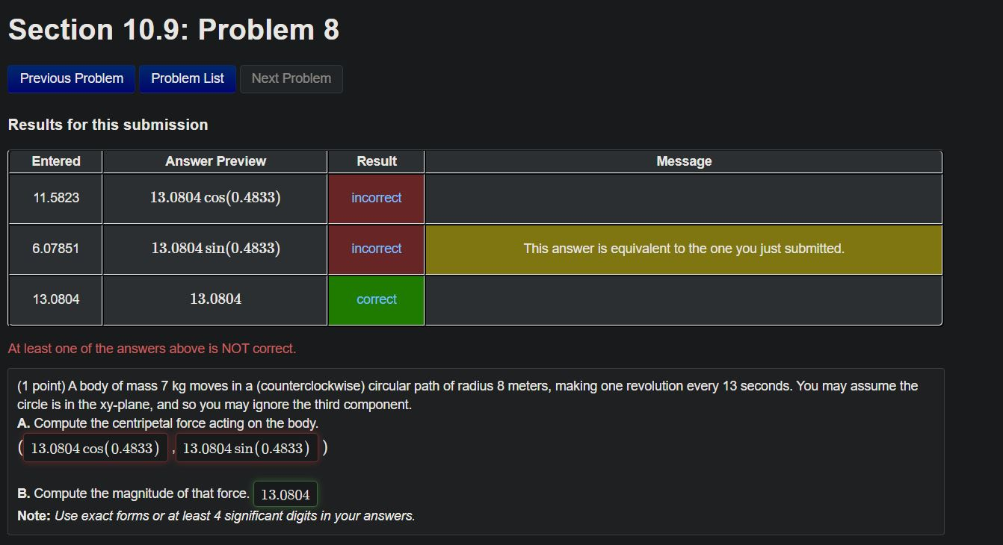
Task: Click the 'Entered' column header
Action: (56, 161)
